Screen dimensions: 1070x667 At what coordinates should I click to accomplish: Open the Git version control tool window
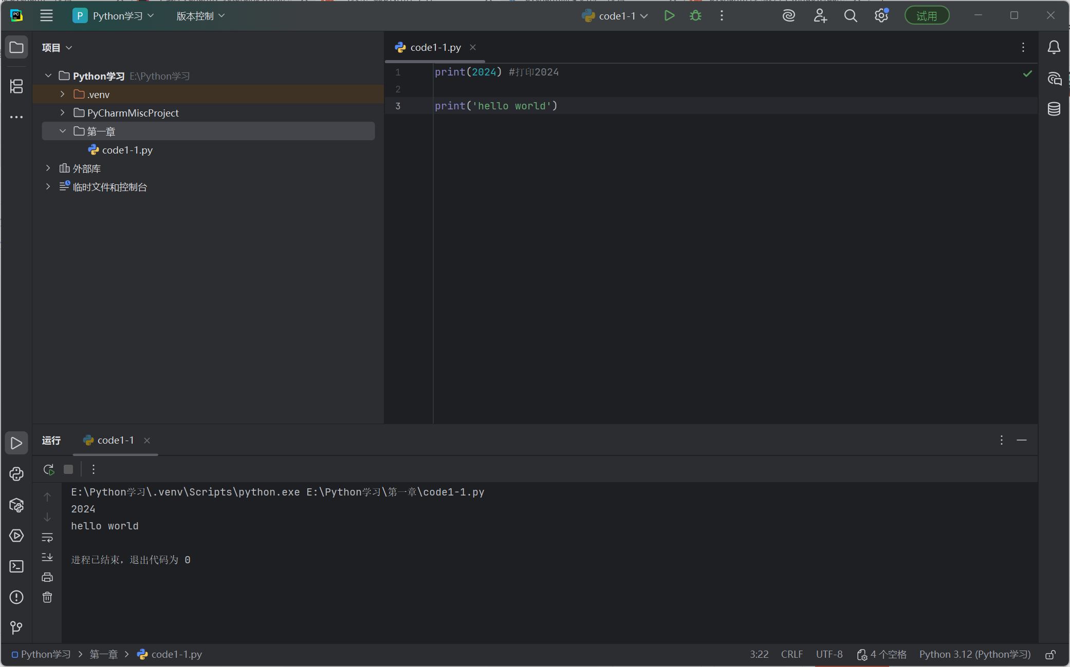click(x=16, y=627)
